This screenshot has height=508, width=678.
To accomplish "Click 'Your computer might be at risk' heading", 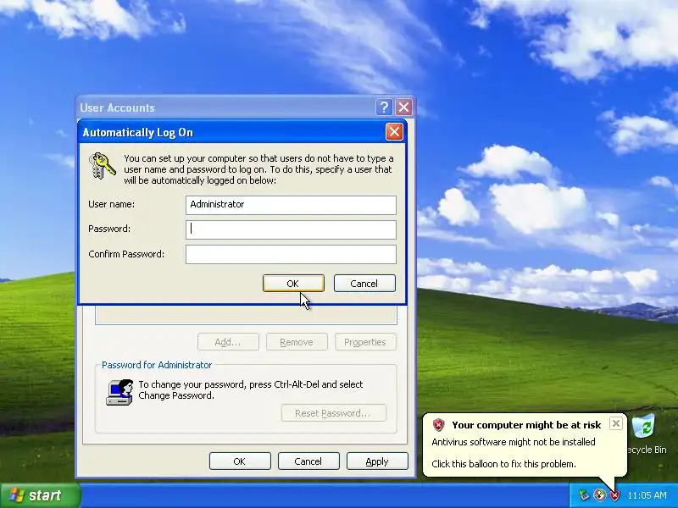I will [526, 425].
